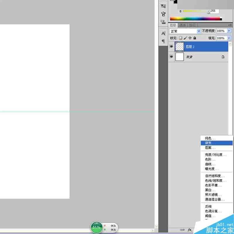Open the 不透明度 opacity slider arrow
Image resolution: width=234 pixels, height=234 pixels.
[x=229, y=31]
